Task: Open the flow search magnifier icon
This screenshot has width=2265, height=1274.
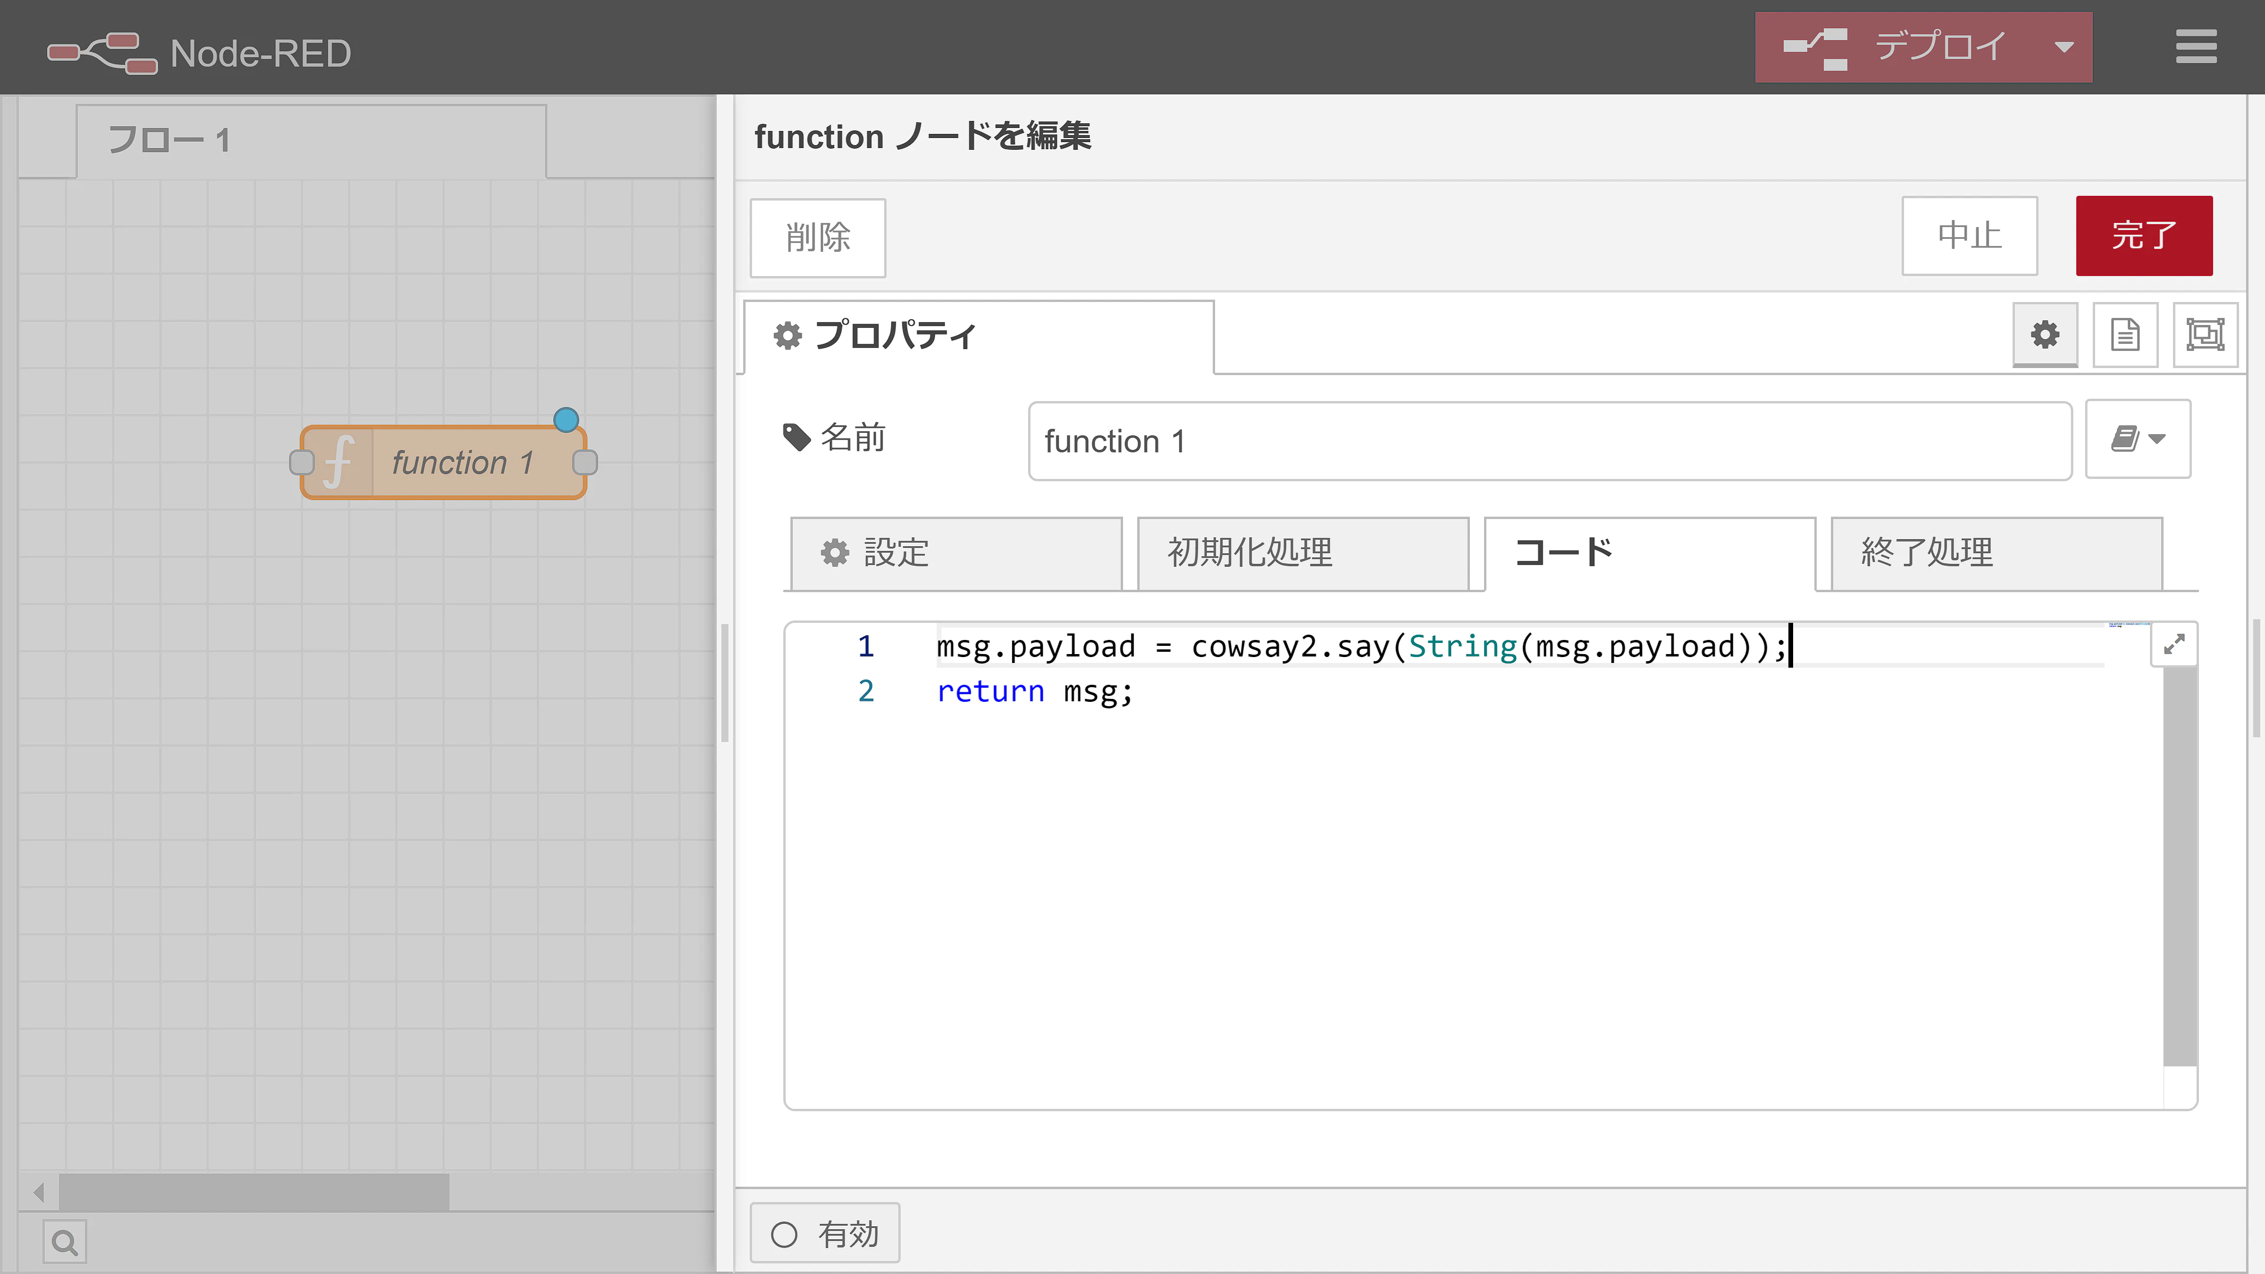Action: point(65,1242)
